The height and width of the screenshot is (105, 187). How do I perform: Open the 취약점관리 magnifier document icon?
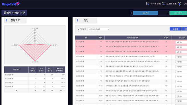[x=147, y=4]
